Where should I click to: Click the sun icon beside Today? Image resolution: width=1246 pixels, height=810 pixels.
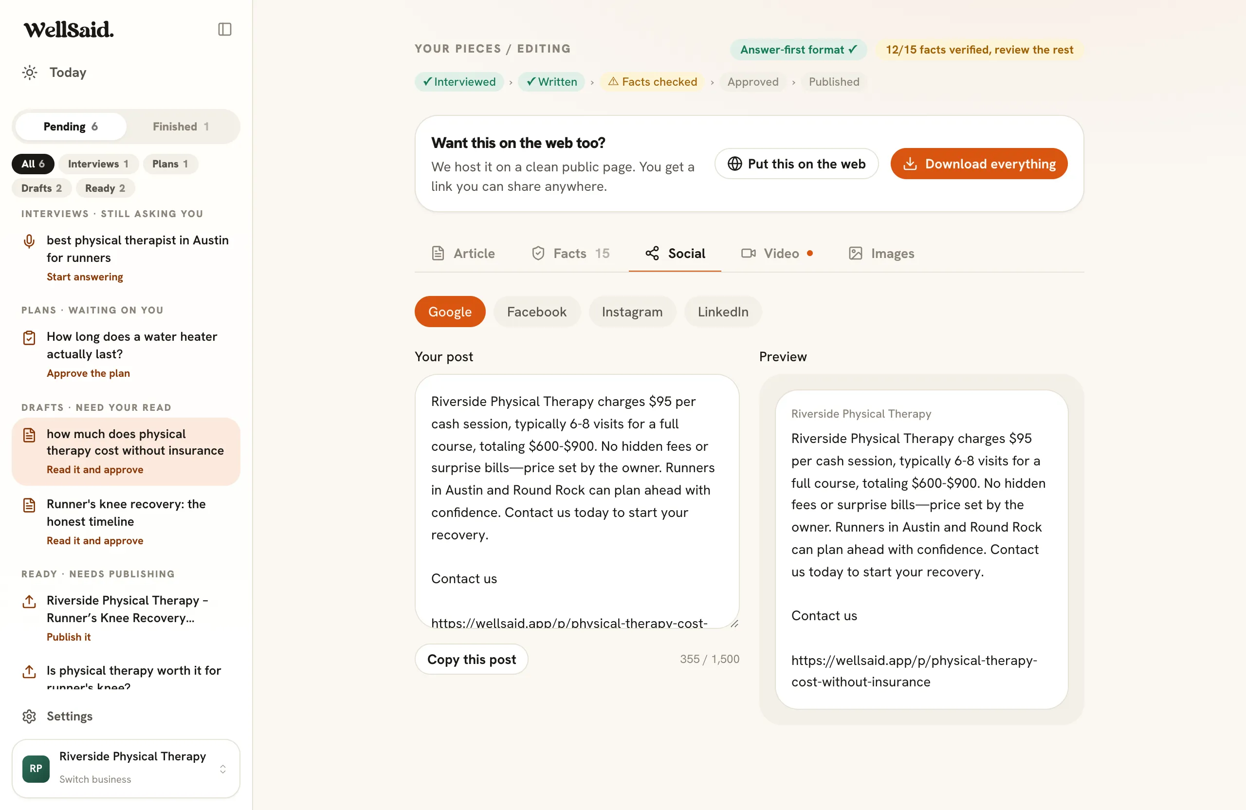(x=30, y=72)
